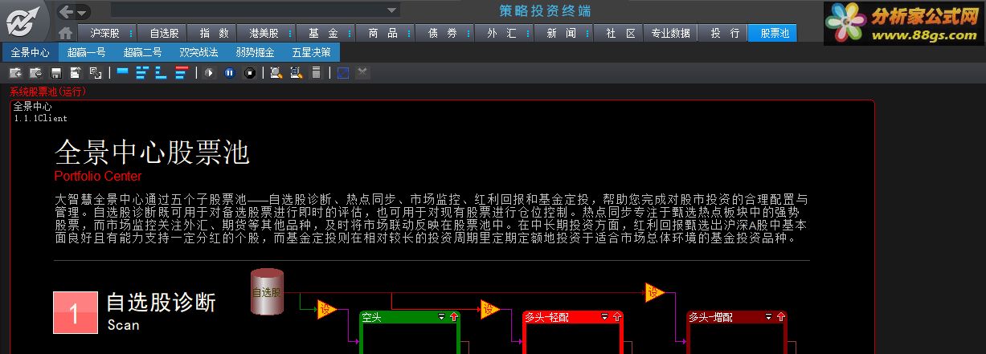Screen dimensions: 986x354
Task: Open the 多头-轻配 box dropdown menu
Action: pyautogui.click(x=605, y=317)
